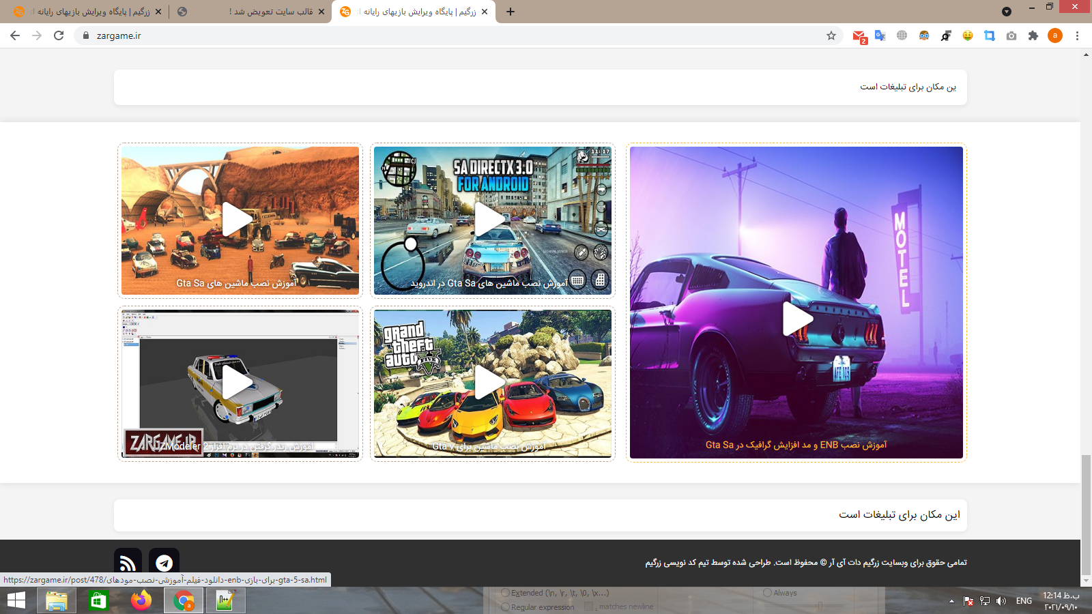1092x614 pixels.
Task: Reload the zargame.ir page
Action: (59, 35)
